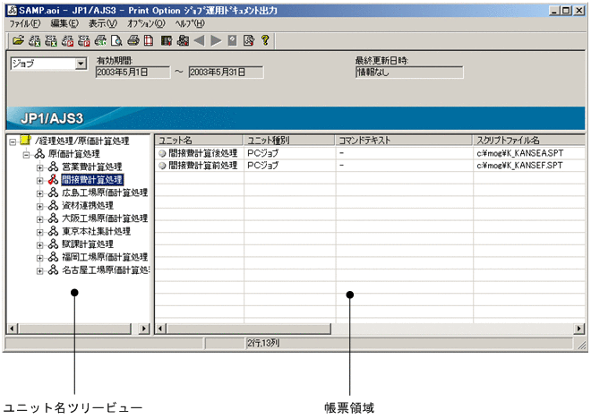Image resolution: width=591 pixels, height=419 pixels.
Task: Expand the 営業費計算処理 tree node
Action: tap(40, 167)
